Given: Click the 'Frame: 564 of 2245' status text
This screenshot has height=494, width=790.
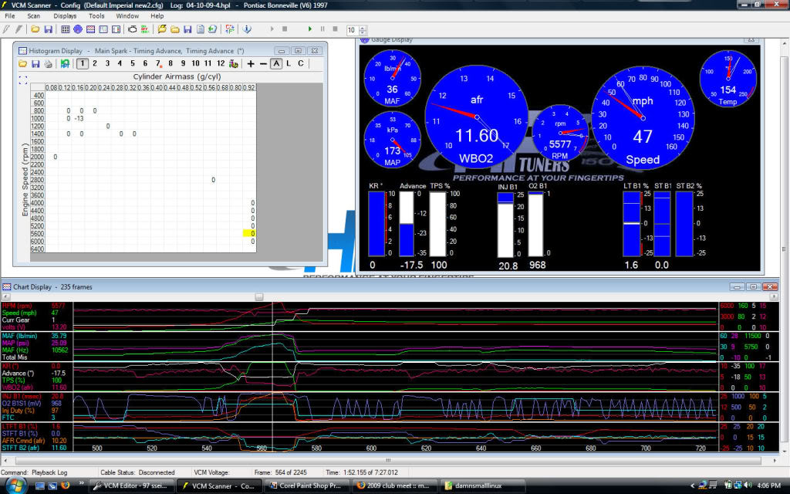Looking at the screenshot, I should 281,472.
